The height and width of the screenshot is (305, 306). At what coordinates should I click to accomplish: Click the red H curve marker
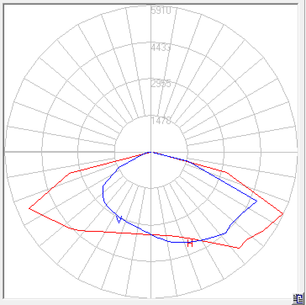(190, 243)
